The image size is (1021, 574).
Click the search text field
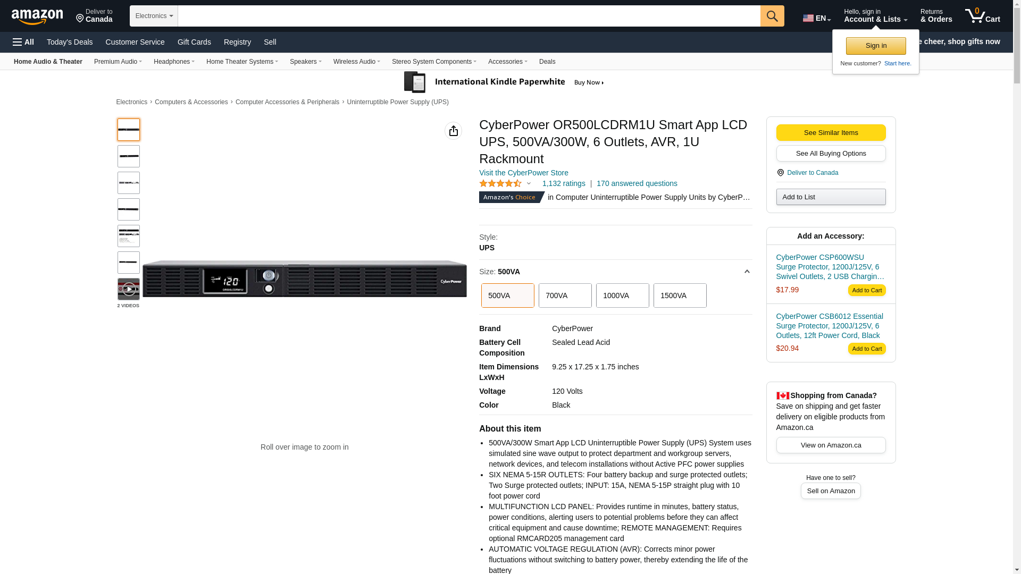(468, 16)
